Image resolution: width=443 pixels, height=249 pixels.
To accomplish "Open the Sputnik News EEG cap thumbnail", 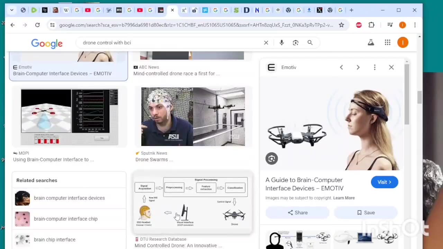I will (x=193, y=117).
